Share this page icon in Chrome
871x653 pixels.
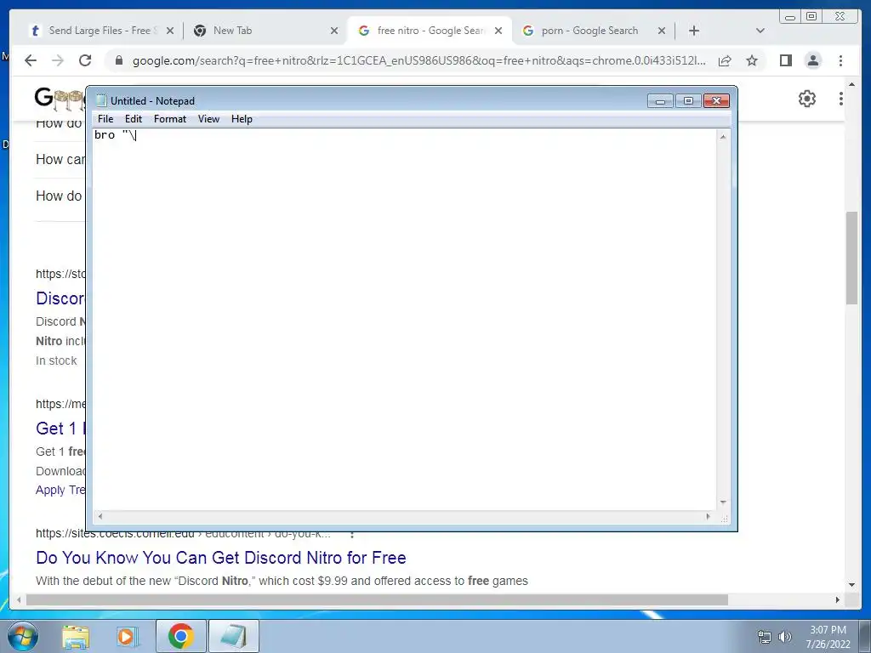coord(725,60)
